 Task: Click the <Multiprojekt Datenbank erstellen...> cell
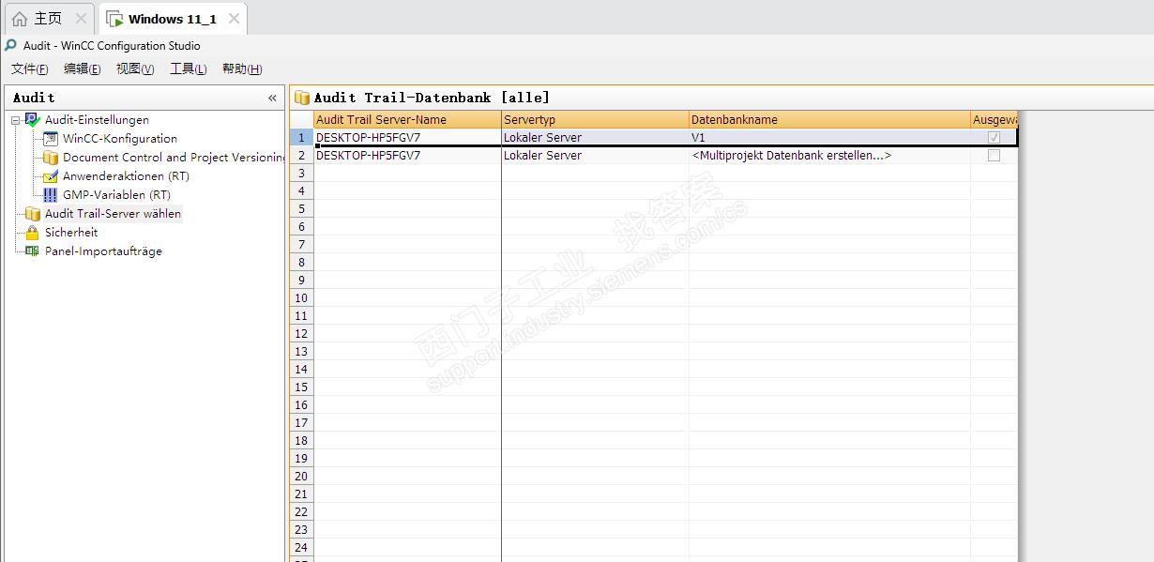coord(829,156)
